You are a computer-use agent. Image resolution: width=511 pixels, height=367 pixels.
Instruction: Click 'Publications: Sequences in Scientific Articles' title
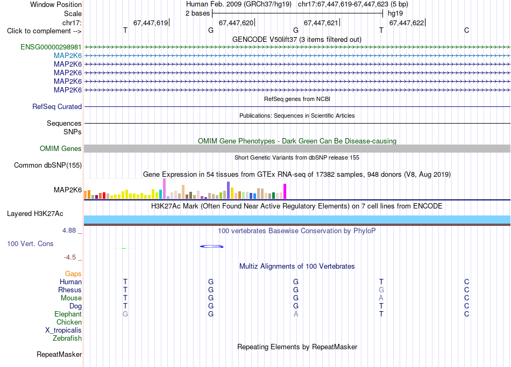pos(297,116)
